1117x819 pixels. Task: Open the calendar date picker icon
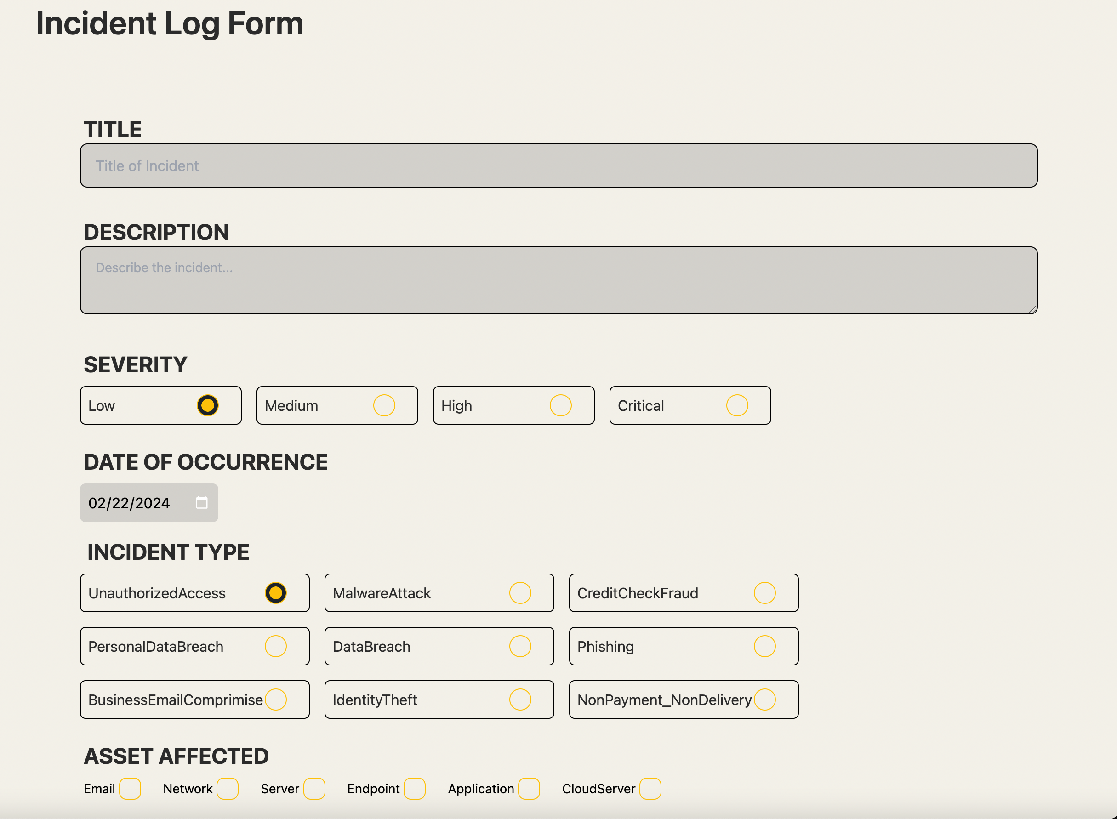pos(201,503)
